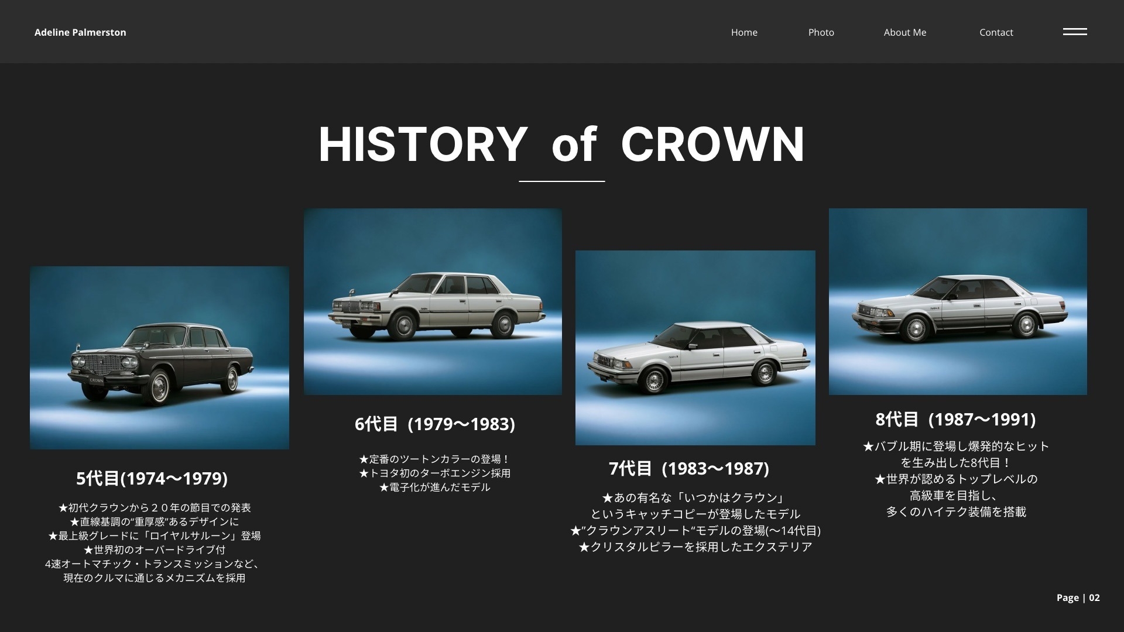This screenshot has height=632, width=1124.
Task: Click the heading 5代目(1974〜1979)
Action: pyautogui.click(x=152, y=478)
